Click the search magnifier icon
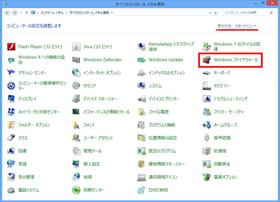 click(x=271, y=13)
